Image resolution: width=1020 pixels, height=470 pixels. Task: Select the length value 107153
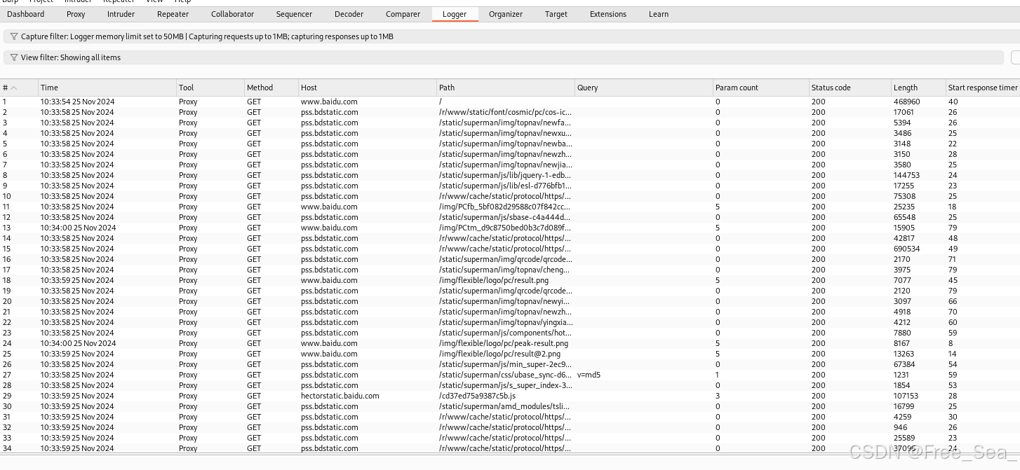tap(906, 396)
